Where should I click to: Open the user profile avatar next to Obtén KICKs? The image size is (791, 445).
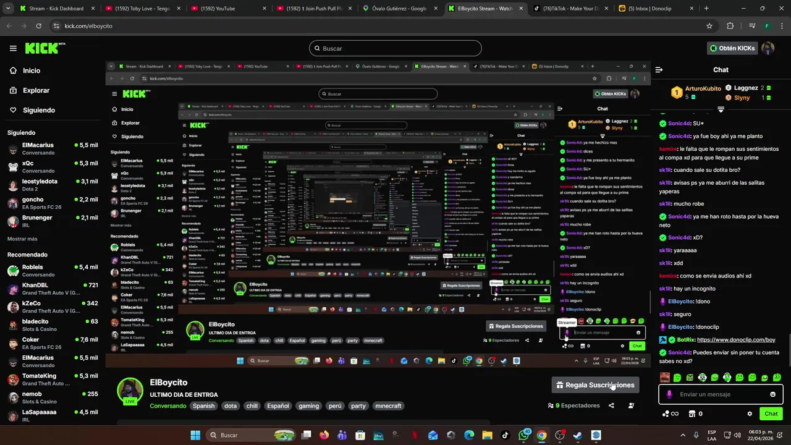pyautogui.click(x=768, y=48)
